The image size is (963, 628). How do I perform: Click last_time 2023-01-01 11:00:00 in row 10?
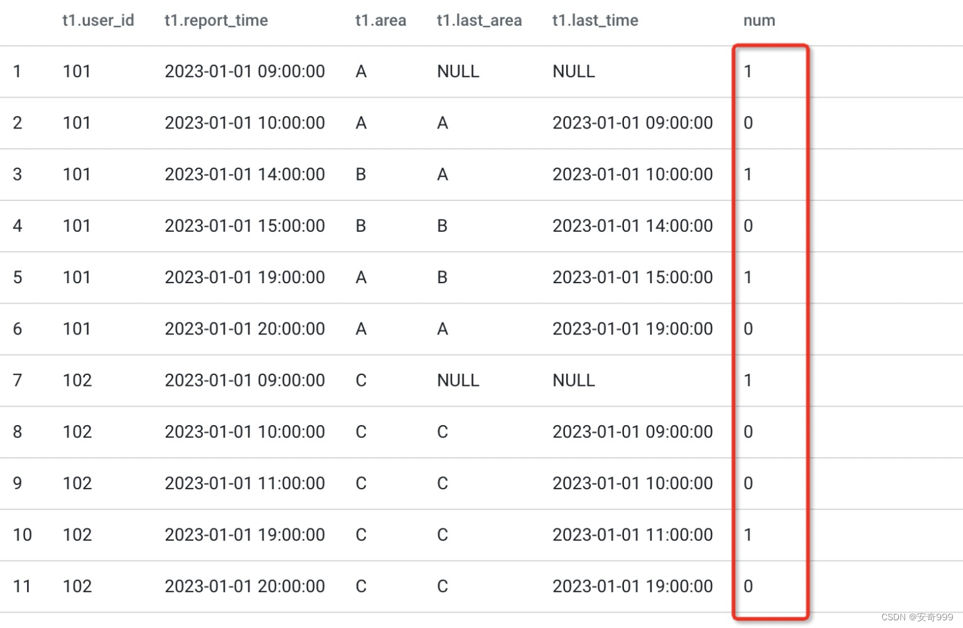(632, 534)
